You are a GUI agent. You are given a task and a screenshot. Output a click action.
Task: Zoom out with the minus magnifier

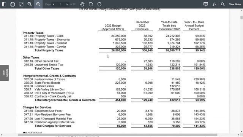pyautogui.click(x=30, y=4)
